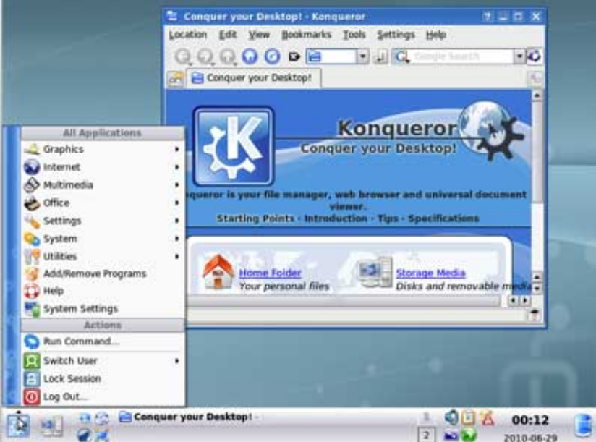Click the blue cylinder icon at the panel's right end

coord(583,425)
